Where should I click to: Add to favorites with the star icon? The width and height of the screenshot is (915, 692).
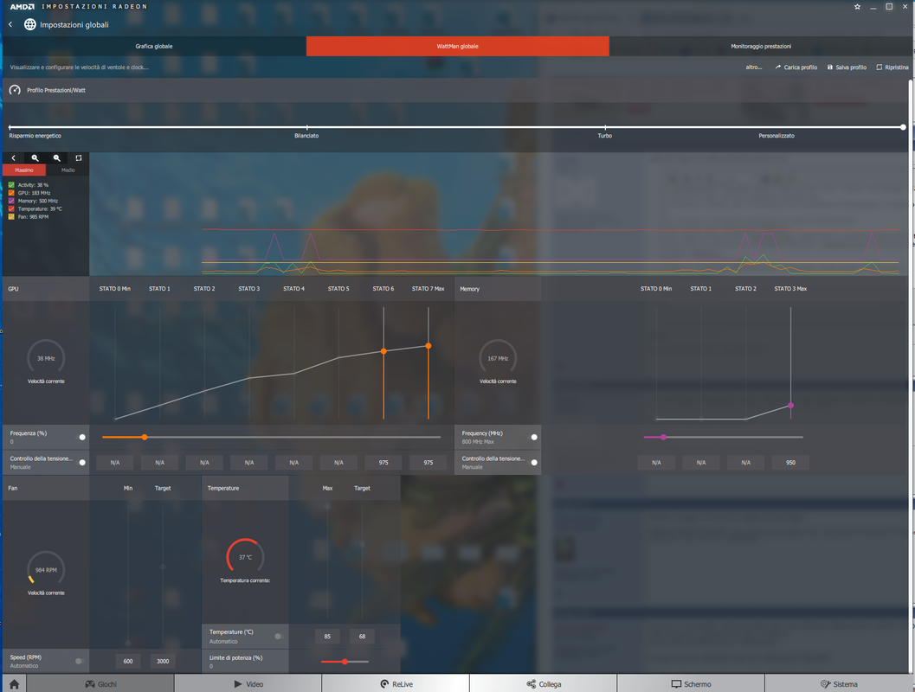[857, 7]
